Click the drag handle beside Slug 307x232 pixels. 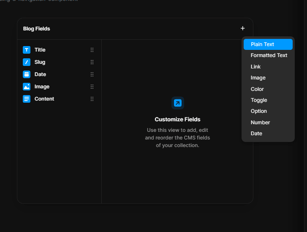tap(92, 62)
